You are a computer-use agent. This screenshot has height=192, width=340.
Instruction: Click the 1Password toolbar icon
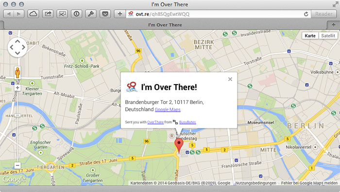click(x=76, y=14)
